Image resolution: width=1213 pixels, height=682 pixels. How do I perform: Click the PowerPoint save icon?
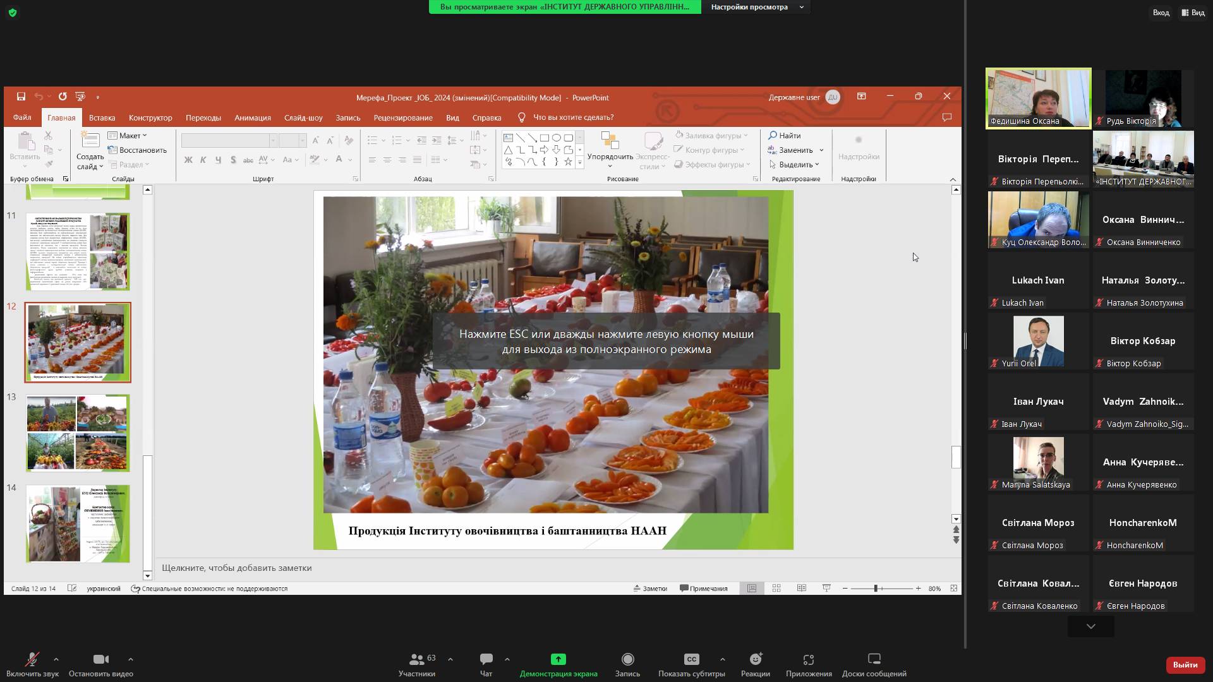tap(21, 97)
